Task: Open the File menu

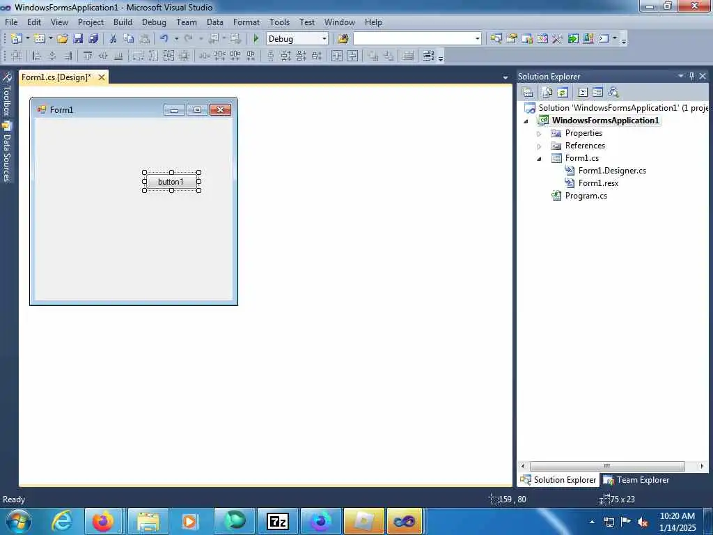Action: coord(11,22)
